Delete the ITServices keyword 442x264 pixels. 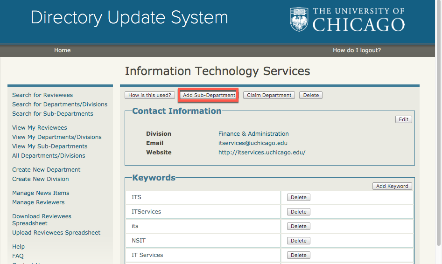[299, 212]
